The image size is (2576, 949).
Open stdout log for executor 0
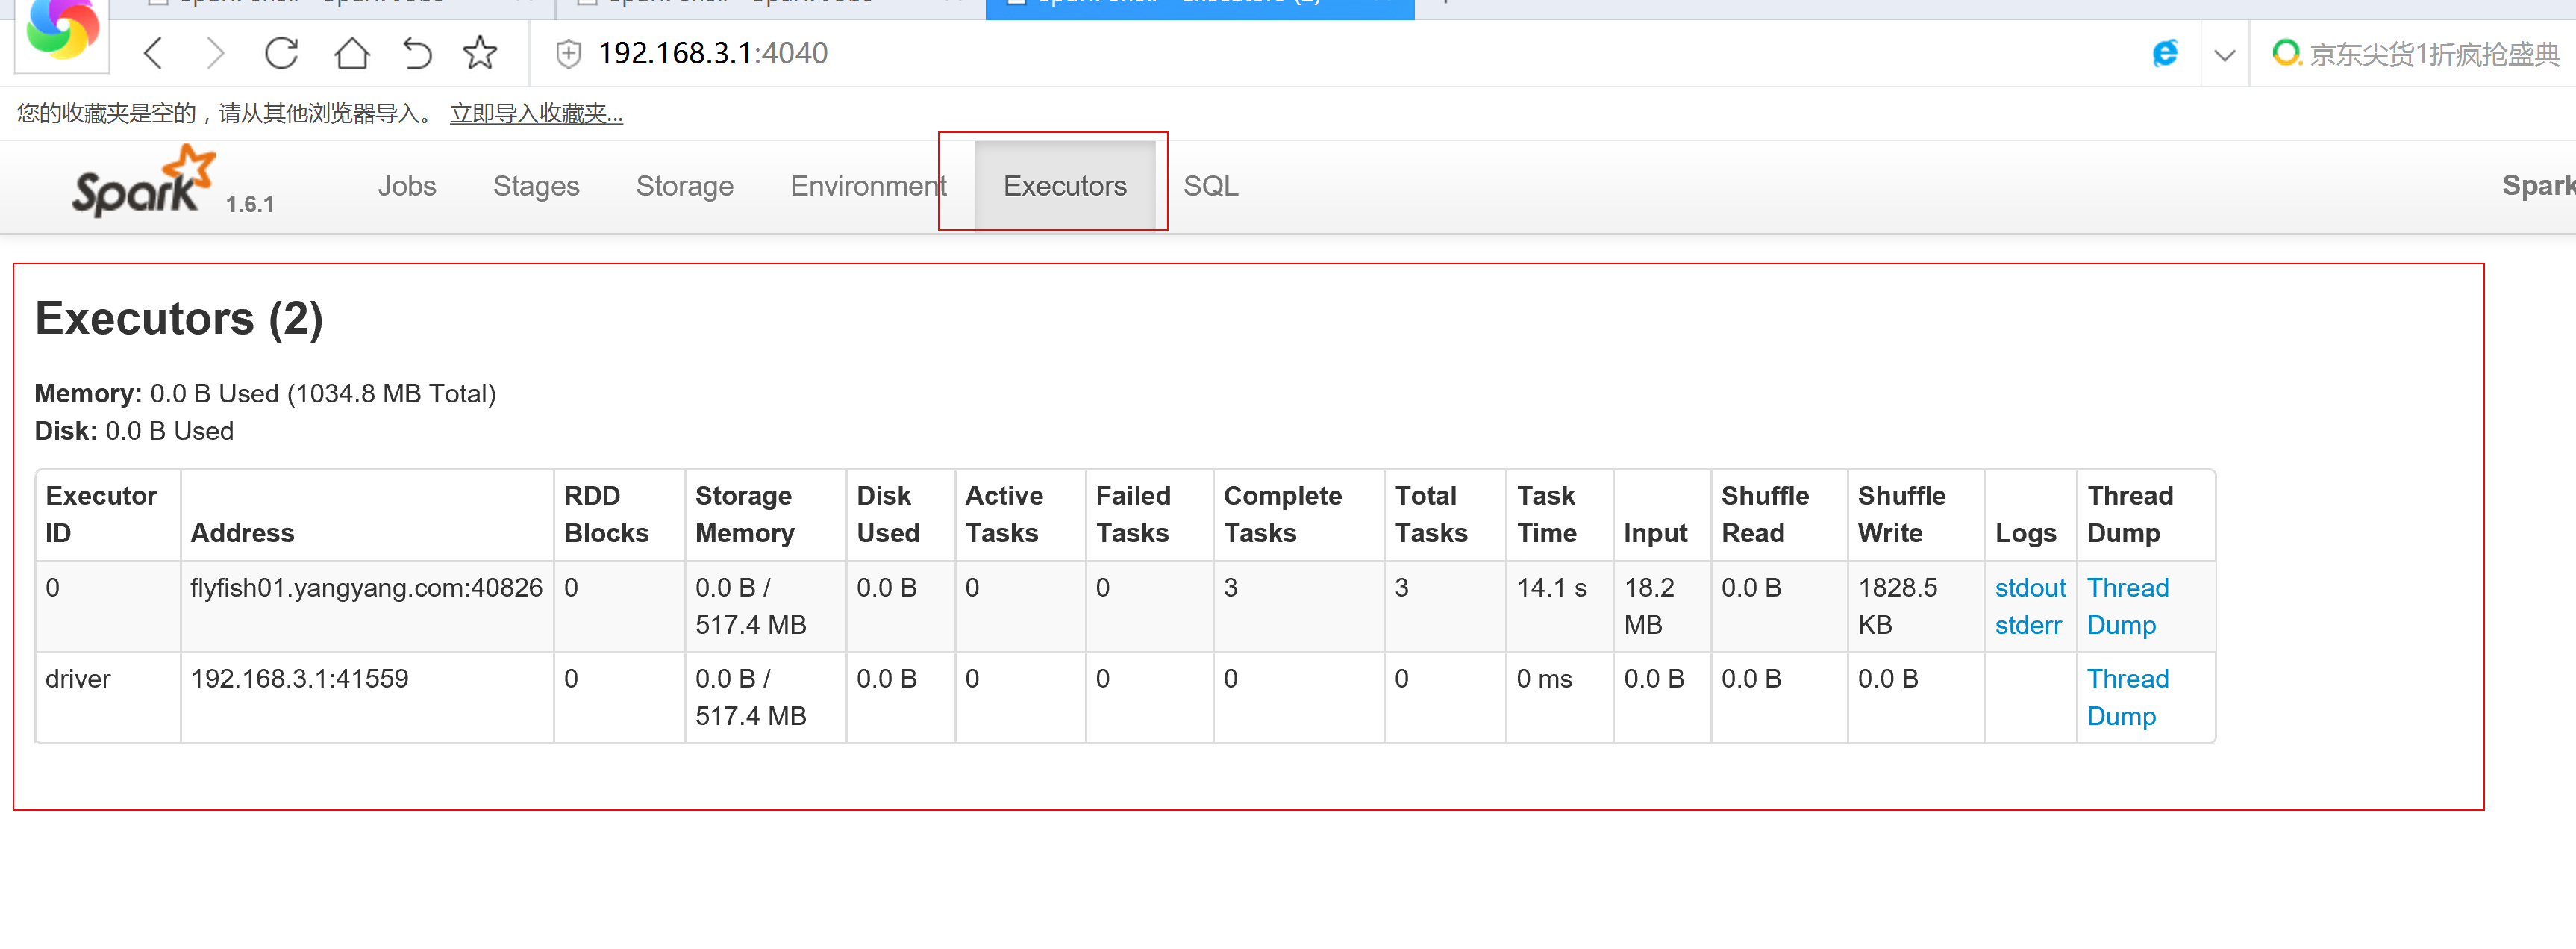click(x=2029, y=588)
